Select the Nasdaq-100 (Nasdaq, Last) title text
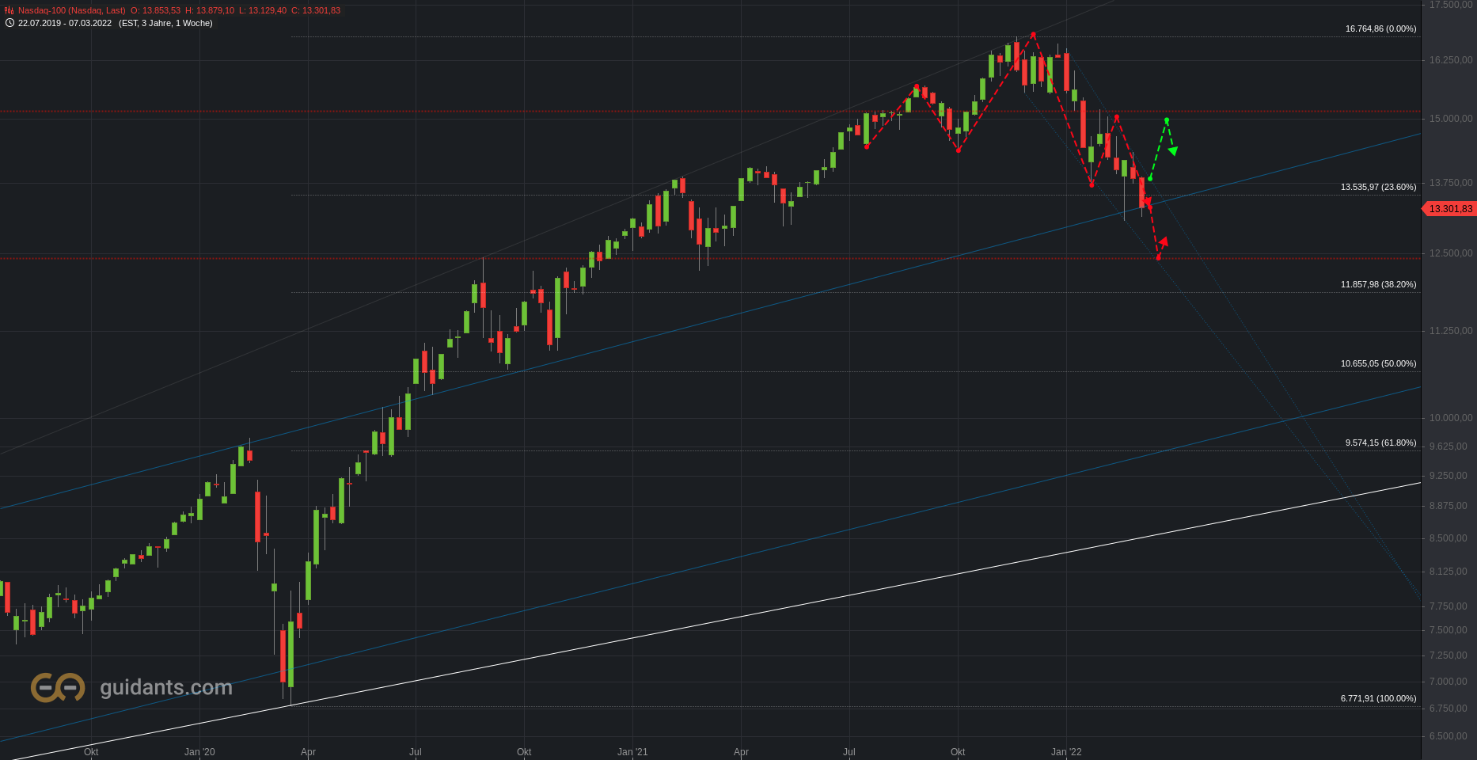The image size is (1477, 760). pyautogui.click(x=72, y=10)
